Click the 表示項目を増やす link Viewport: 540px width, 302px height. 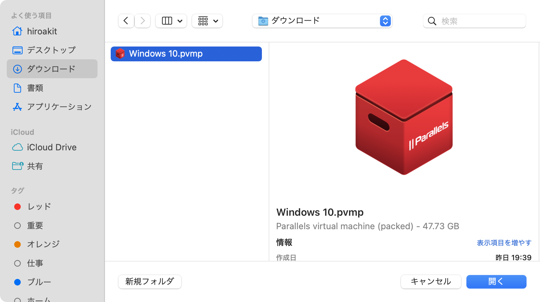(504, 243)
